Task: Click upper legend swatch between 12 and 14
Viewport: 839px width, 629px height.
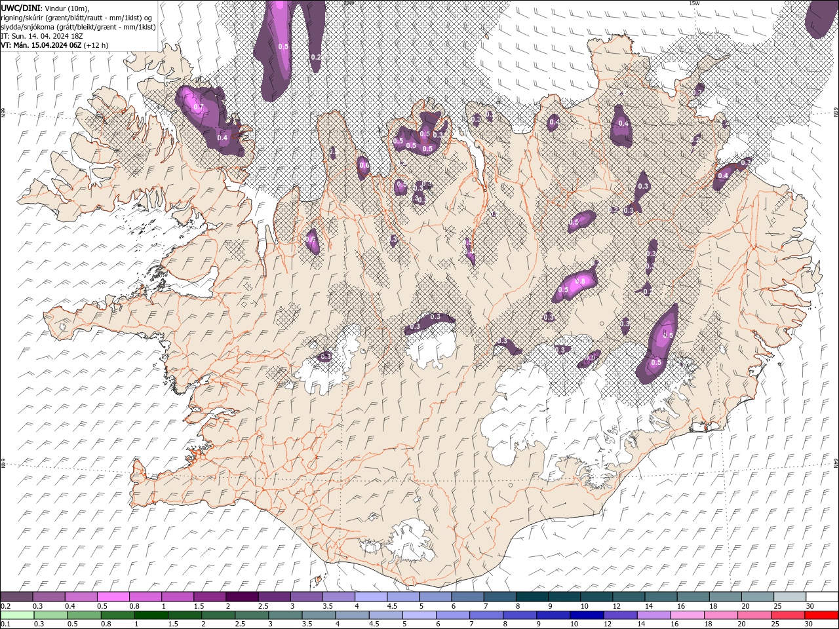Action: (628, 597)
